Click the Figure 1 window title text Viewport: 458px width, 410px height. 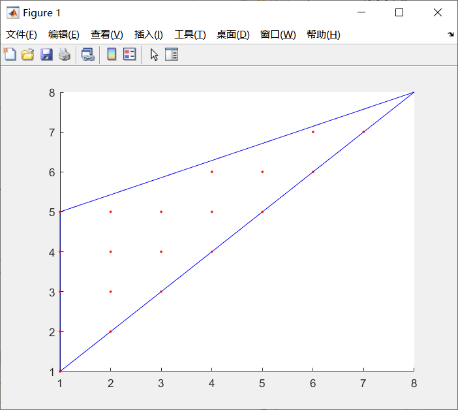point(42,13)
